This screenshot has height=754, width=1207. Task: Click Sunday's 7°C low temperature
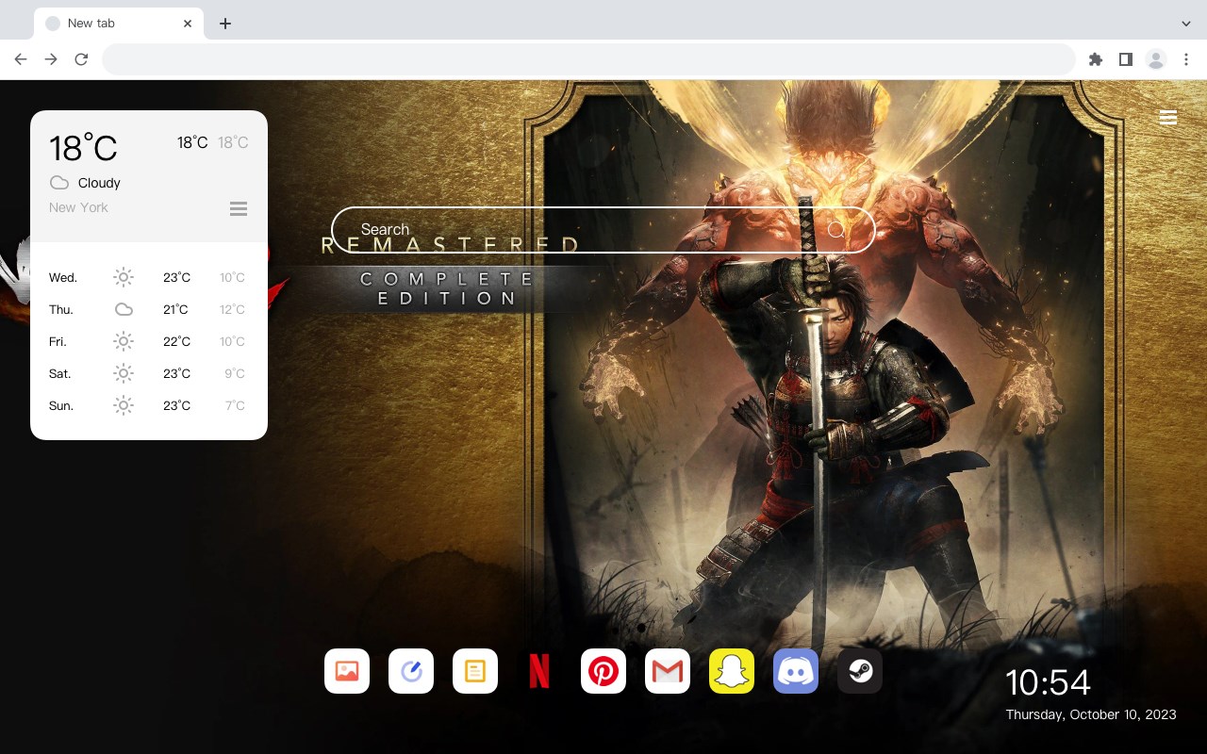pyautogui.click(x=235, y=405)
